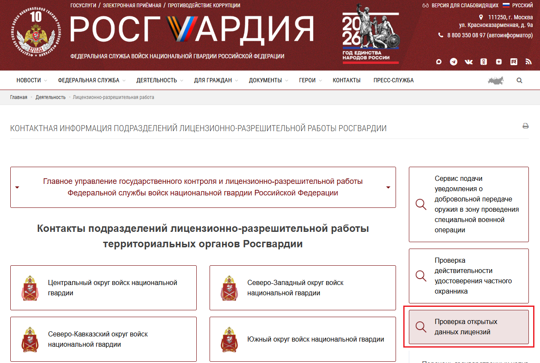The width and height of the screenshot is (540, 363).
Task: Open Северо-Западный округ войск card
Action: 303,288
